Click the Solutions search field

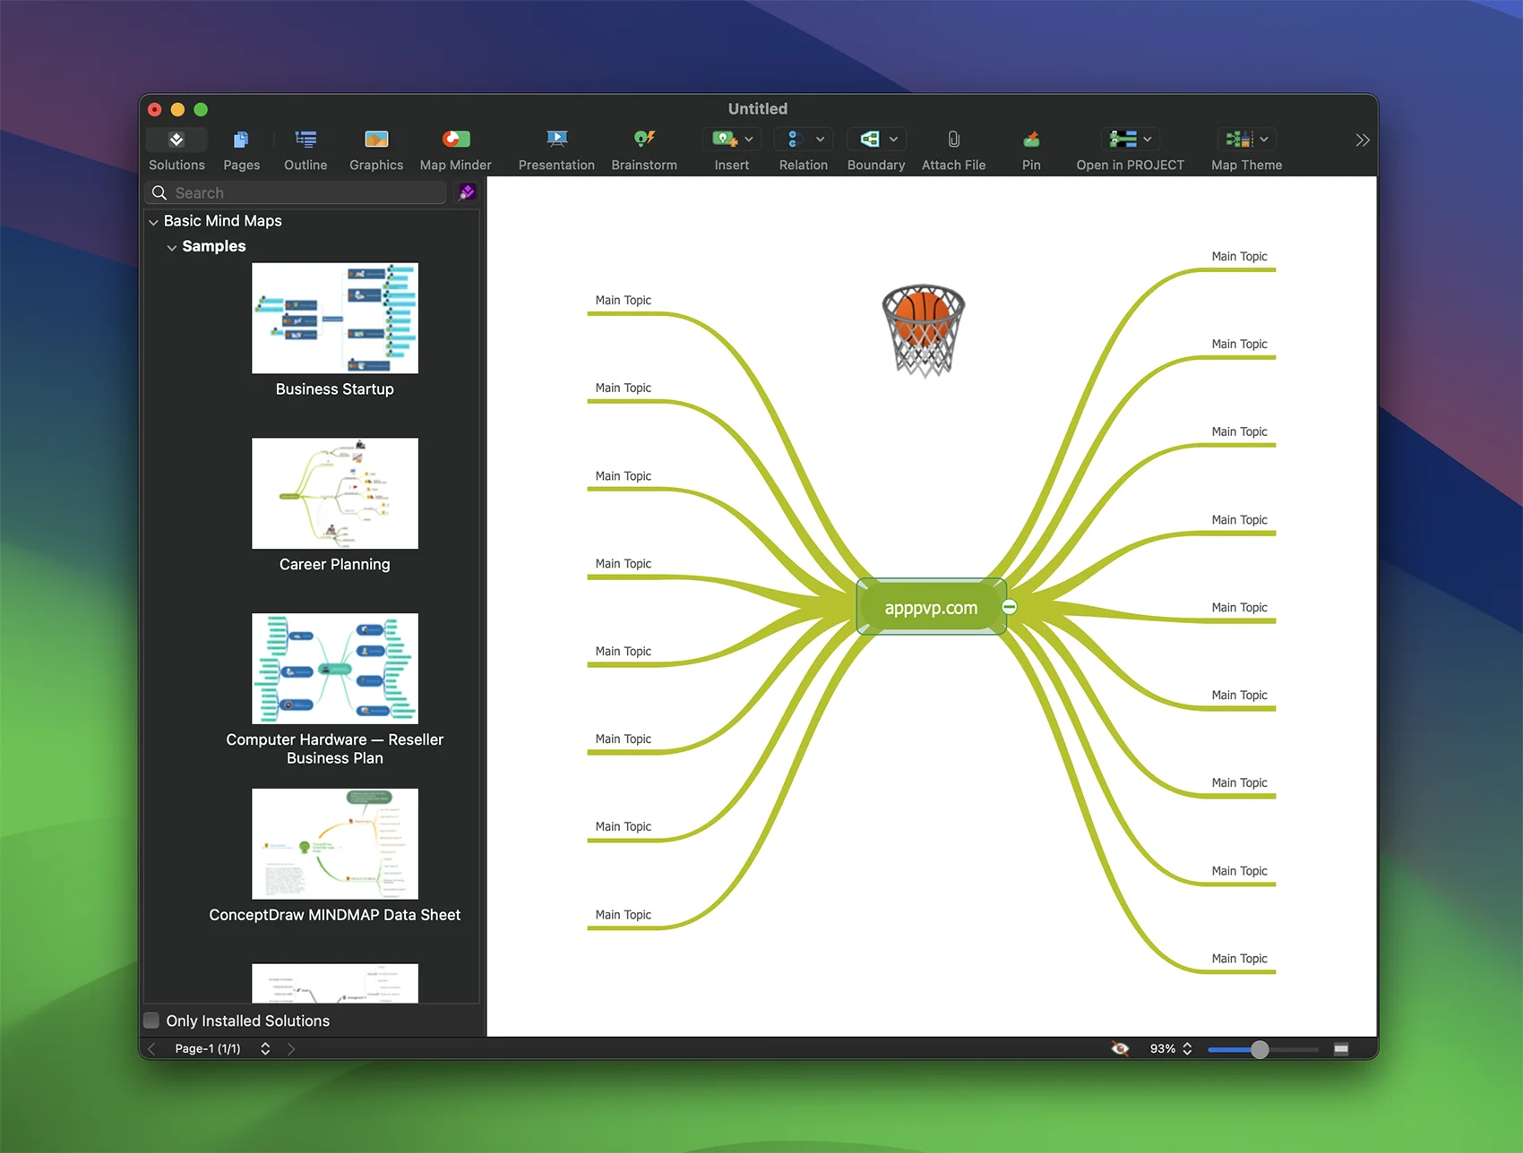(296, 192)
